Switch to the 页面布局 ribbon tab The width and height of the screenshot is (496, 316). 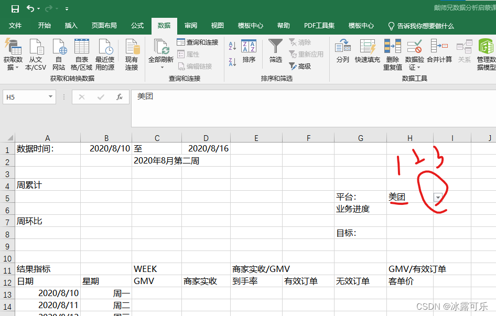point(104,26)
